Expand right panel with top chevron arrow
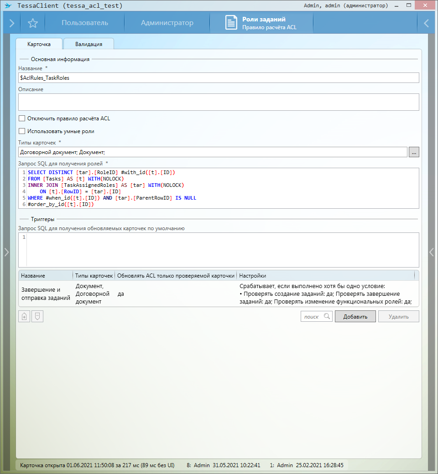This screenshot has width=438, height=474. coord(426,23)
